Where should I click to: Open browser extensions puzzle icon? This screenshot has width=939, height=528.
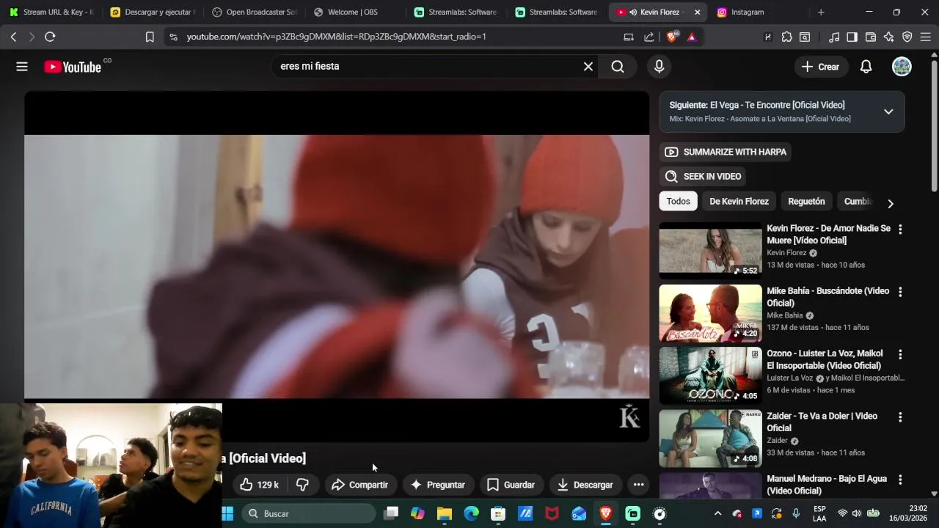coord(786,37)
